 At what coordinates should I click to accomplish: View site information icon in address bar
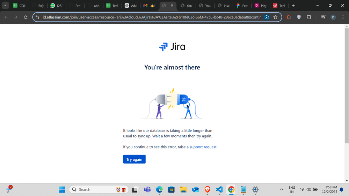37,17
